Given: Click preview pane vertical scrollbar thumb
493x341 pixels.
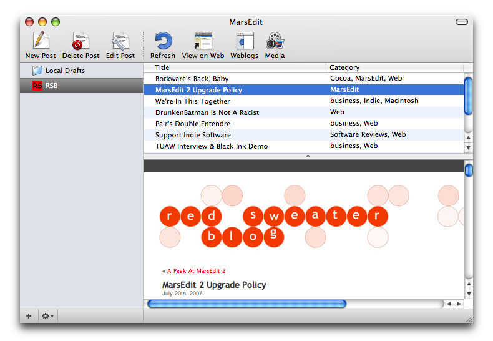Looking at the screenshot, I should click(469, 170).
